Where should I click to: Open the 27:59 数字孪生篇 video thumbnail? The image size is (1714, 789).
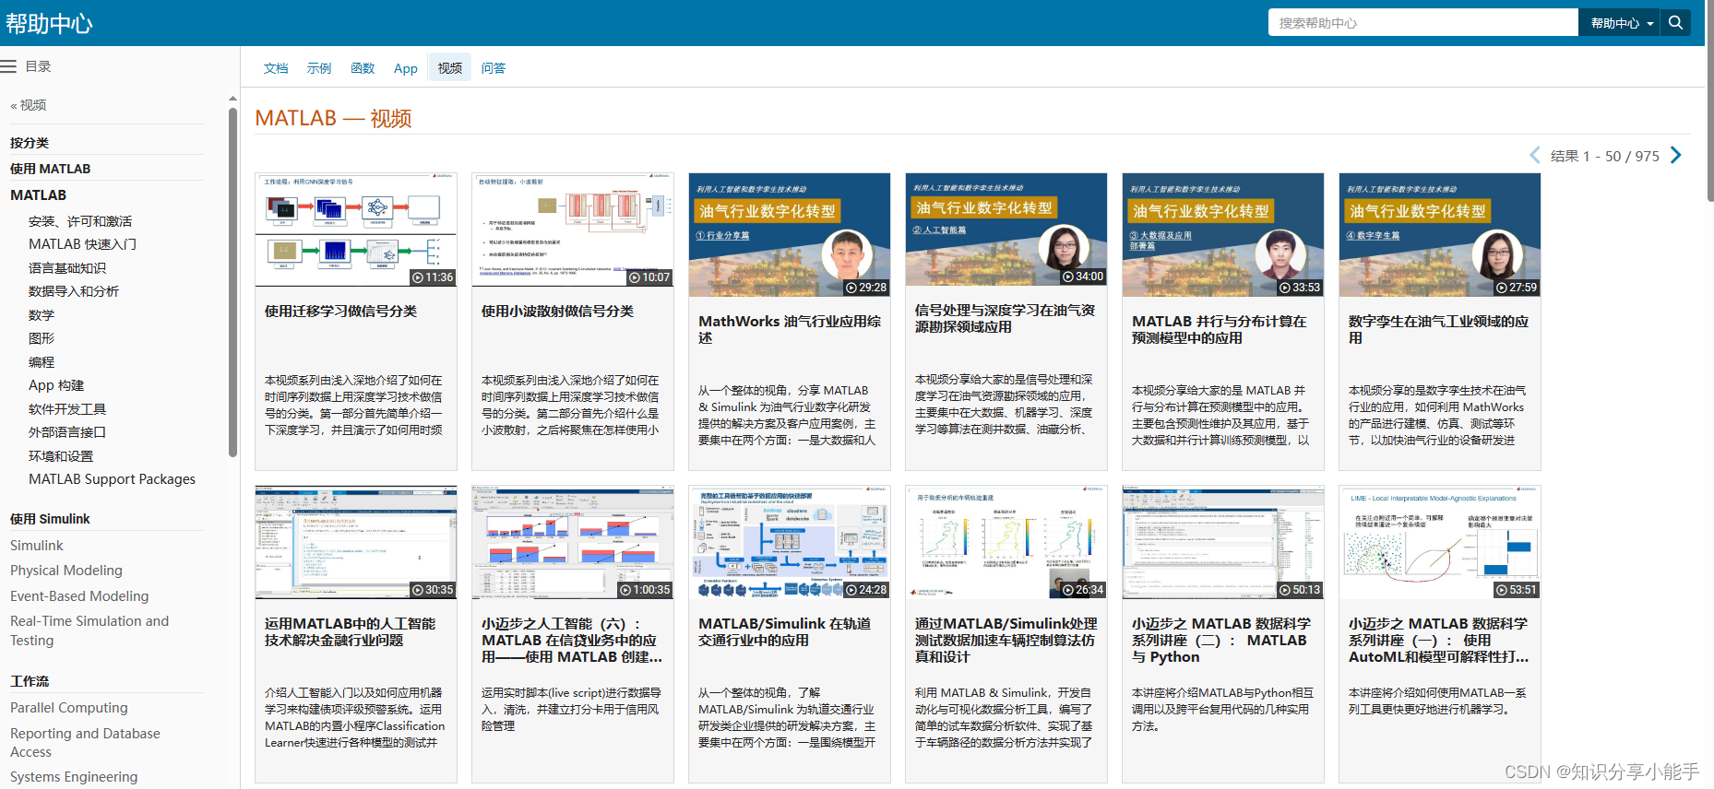1439,235
